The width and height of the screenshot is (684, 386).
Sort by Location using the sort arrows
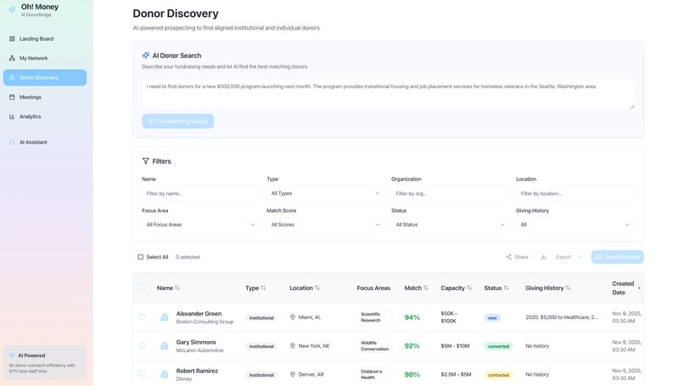coord(317,288)
